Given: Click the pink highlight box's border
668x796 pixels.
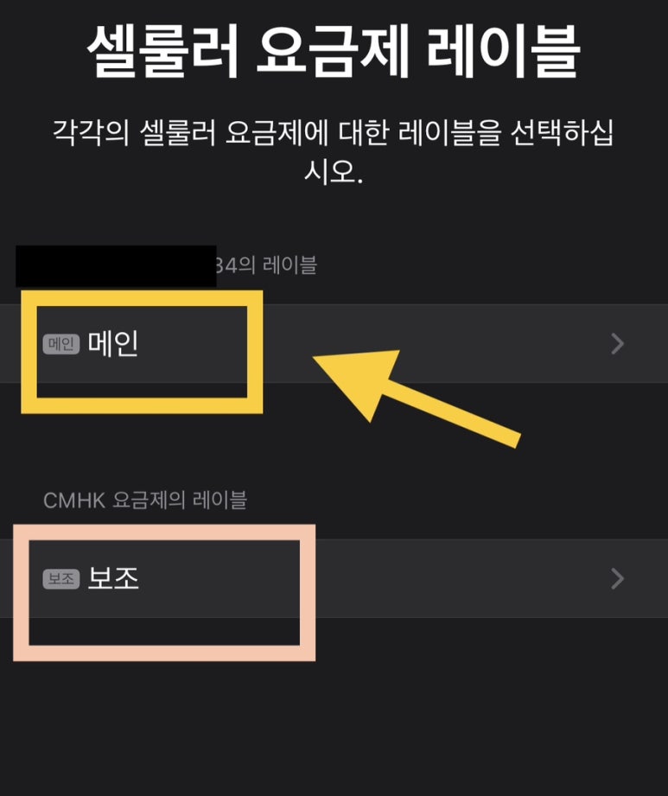Looking at the screenshot, I should [x=164, y=532].
